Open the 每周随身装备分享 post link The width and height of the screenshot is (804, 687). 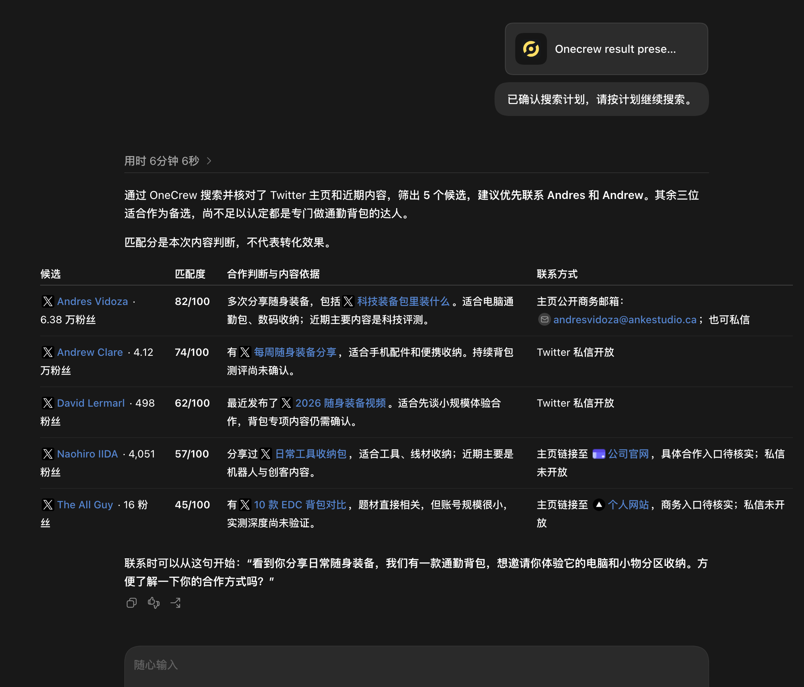[295, 352]
